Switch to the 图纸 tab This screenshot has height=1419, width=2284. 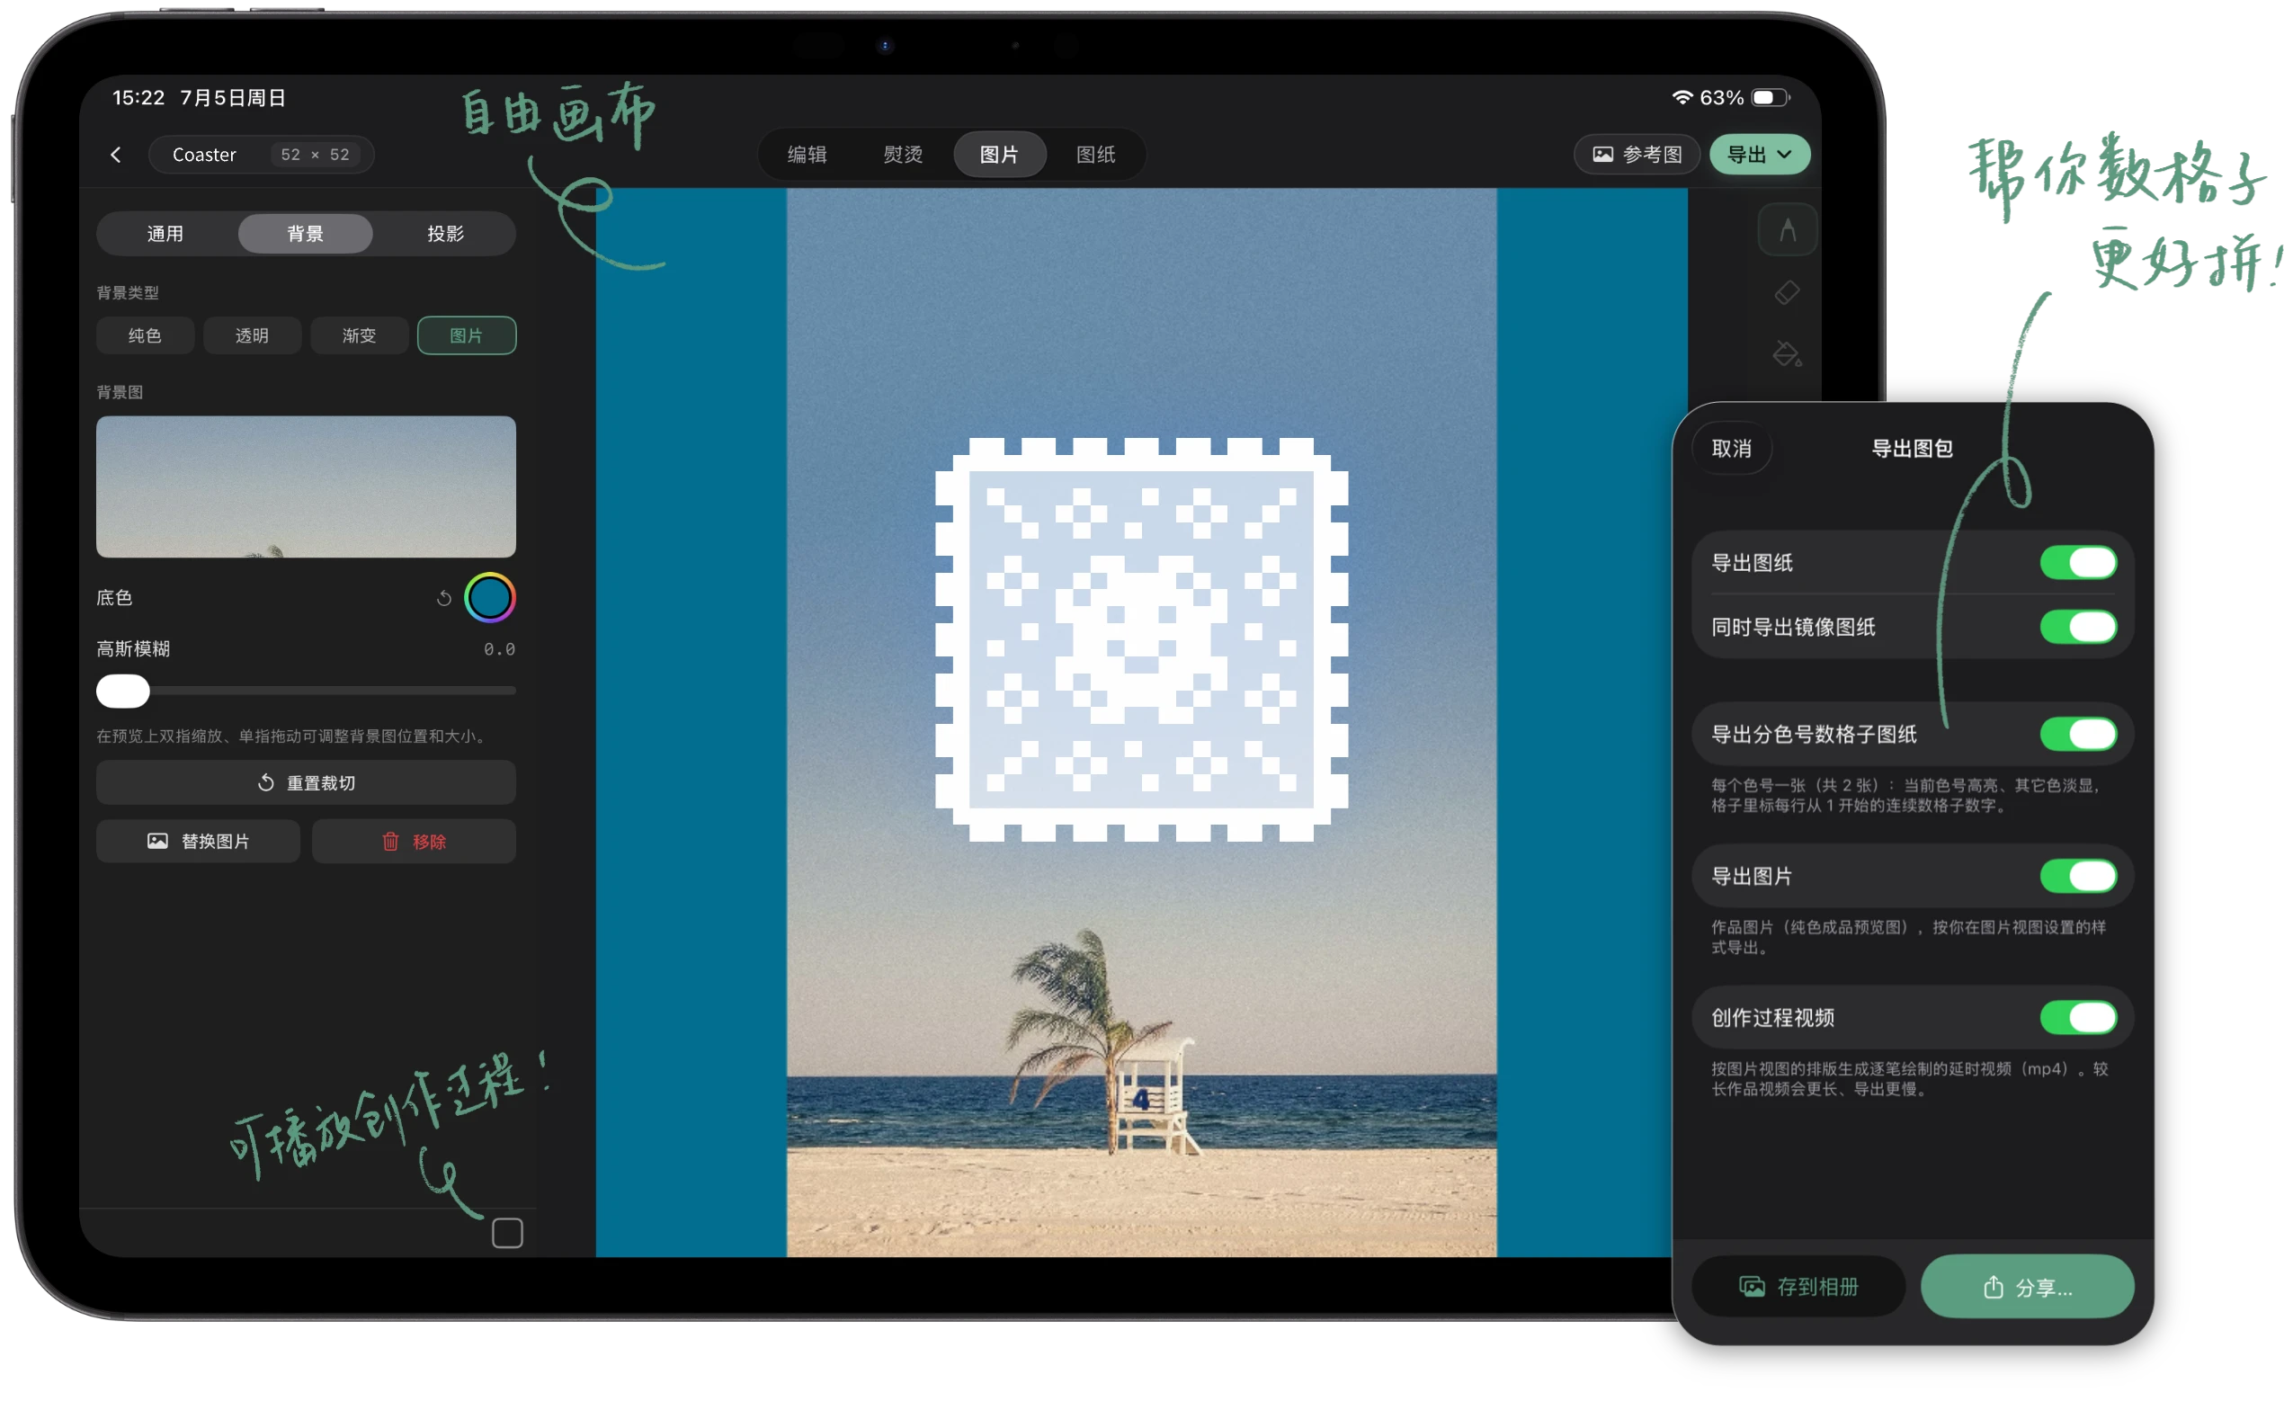1095,154
